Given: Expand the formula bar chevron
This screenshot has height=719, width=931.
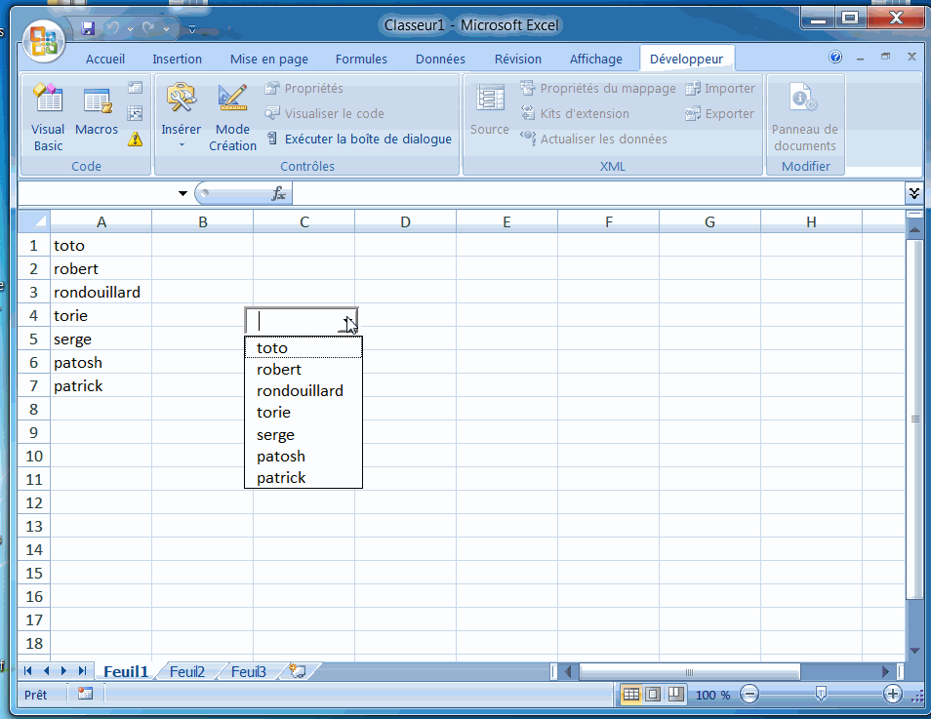Looking at the screenshot, I should coord(914,193).
